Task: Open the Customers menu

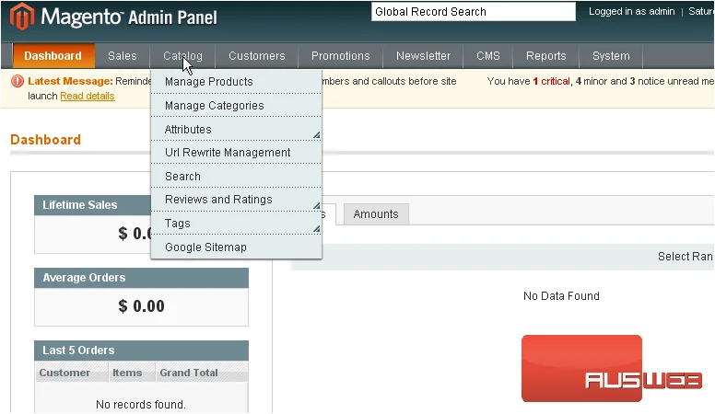Action: tap(257, 56)
